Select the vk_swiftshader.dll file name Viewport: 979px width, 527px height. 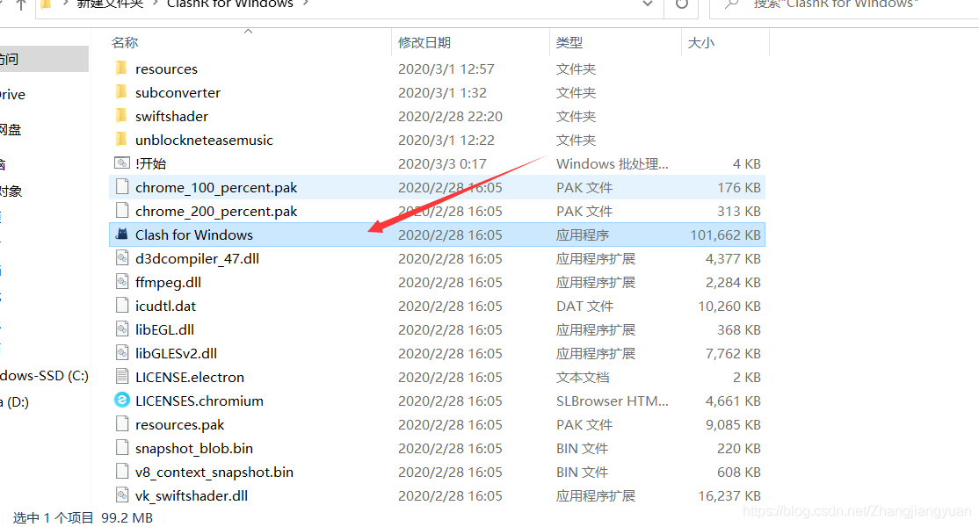click(192, 495)
